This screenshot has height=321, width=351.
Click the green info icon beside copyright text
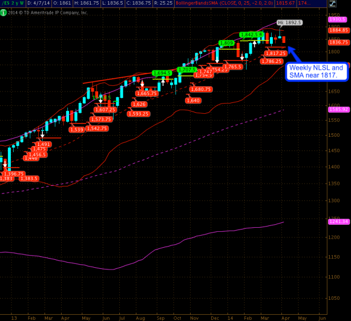pyautogui.click(x=3, y=11)
